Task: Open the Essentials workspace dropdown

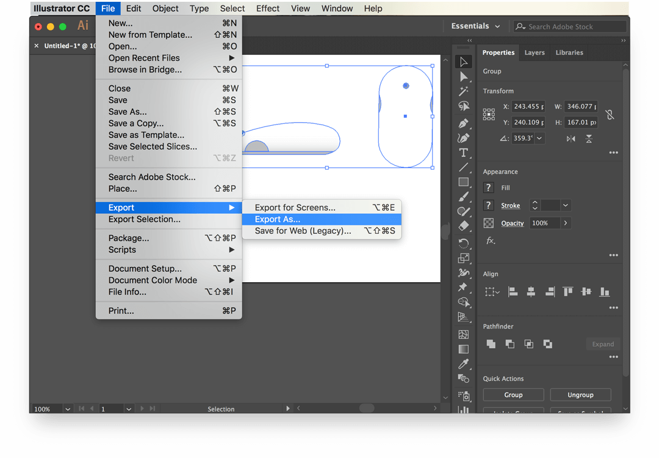Action: [476, 26]
